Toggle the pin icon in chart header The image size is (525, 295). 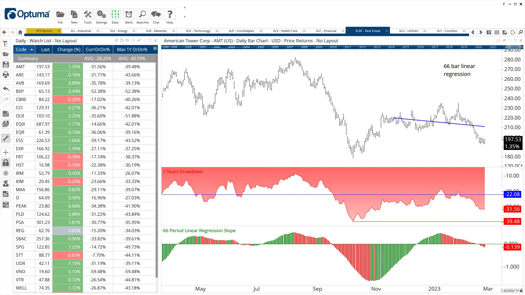coord(504,40)
